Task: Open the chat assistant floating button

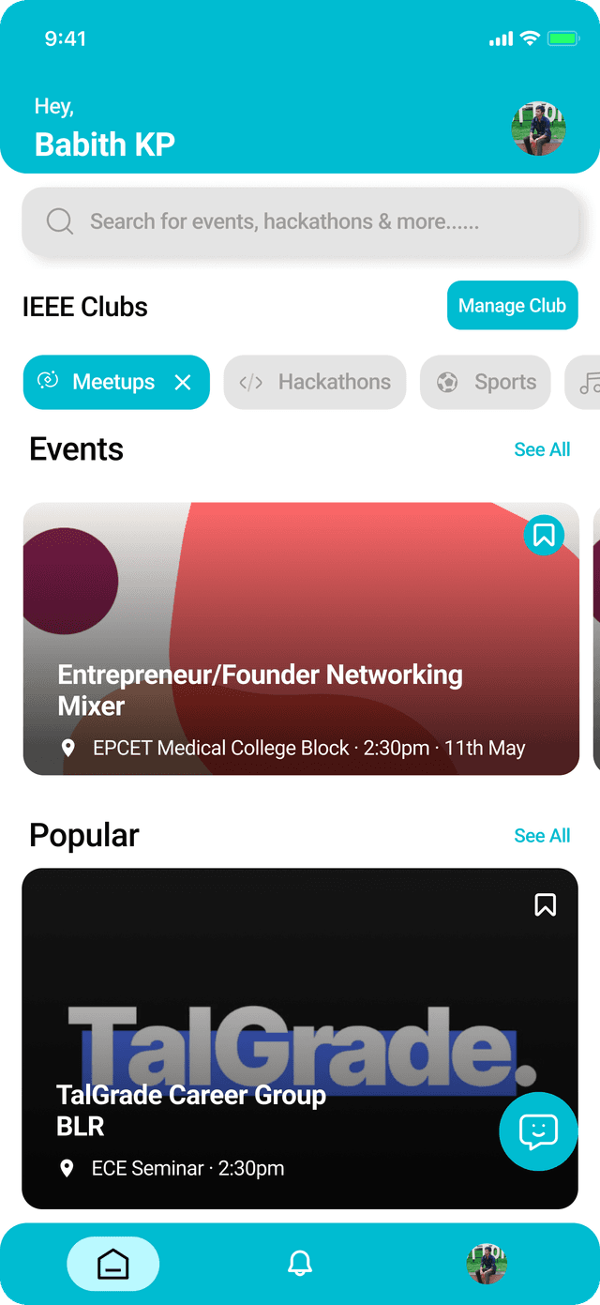Action: coord(538,1131)
